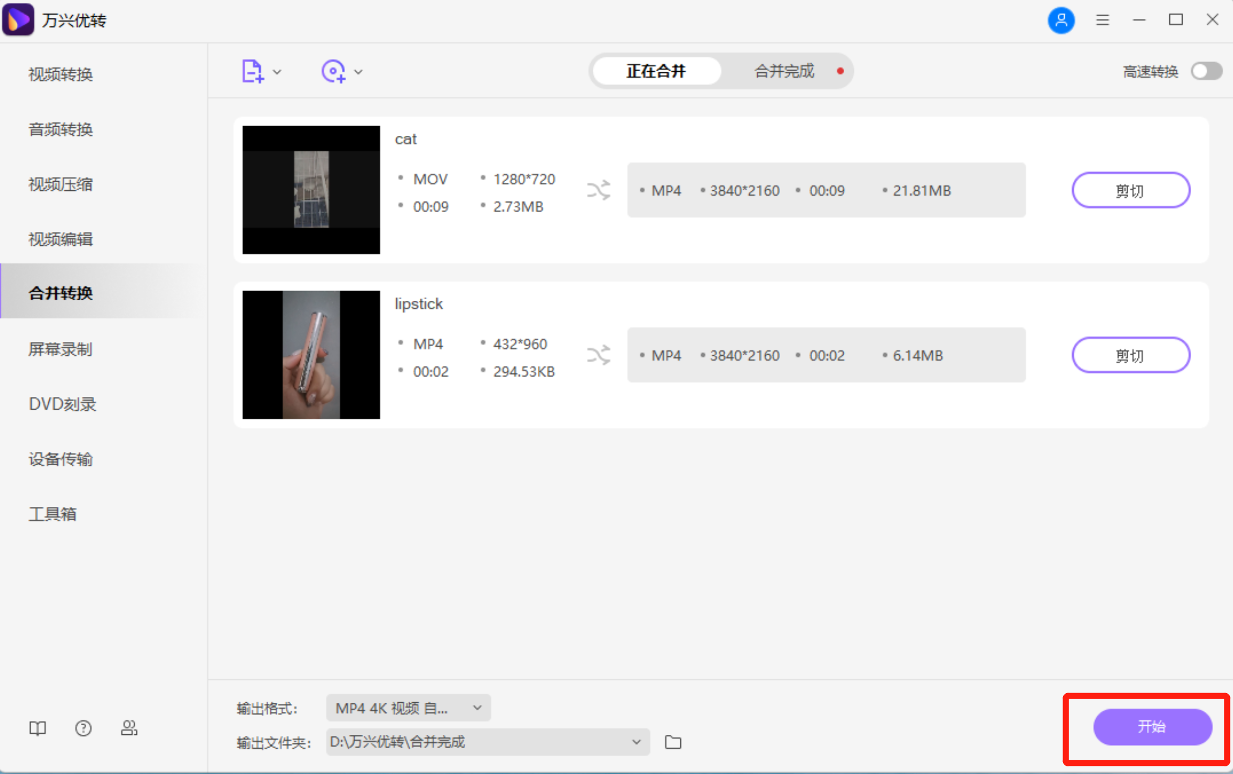The width and height of the screenshot is (1233, 774).
Task: Click the 万兴优转 app logo
Action: tap(18, 19)
